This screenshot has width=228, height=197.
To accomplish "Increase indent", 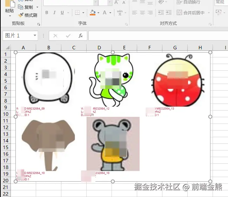I will [169, 13].
